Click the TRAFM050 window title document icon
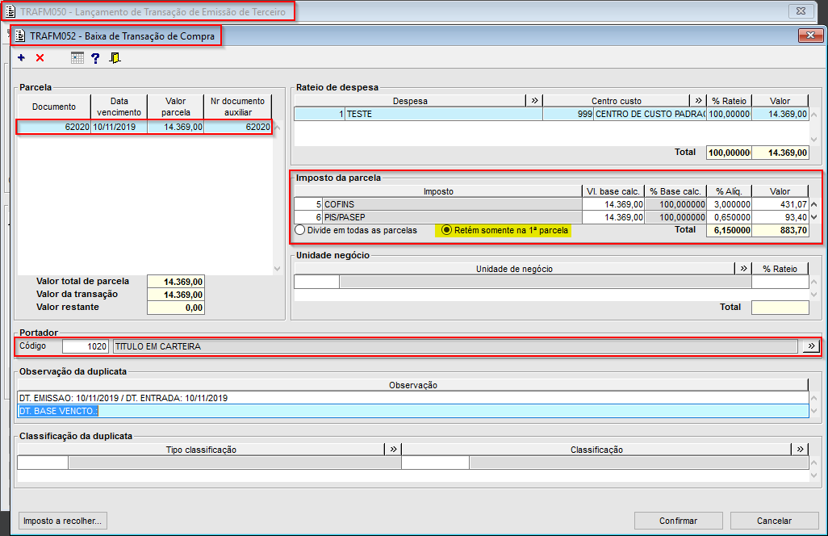Viewport: 828px width, 536px height. pyautogui.click(x=10, y=11)
